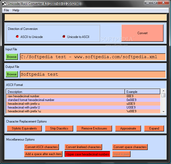The width and height of the screenshot is (171, 164).
Task: Toggle Add a space after each item
Action: [x=43, y=154]
